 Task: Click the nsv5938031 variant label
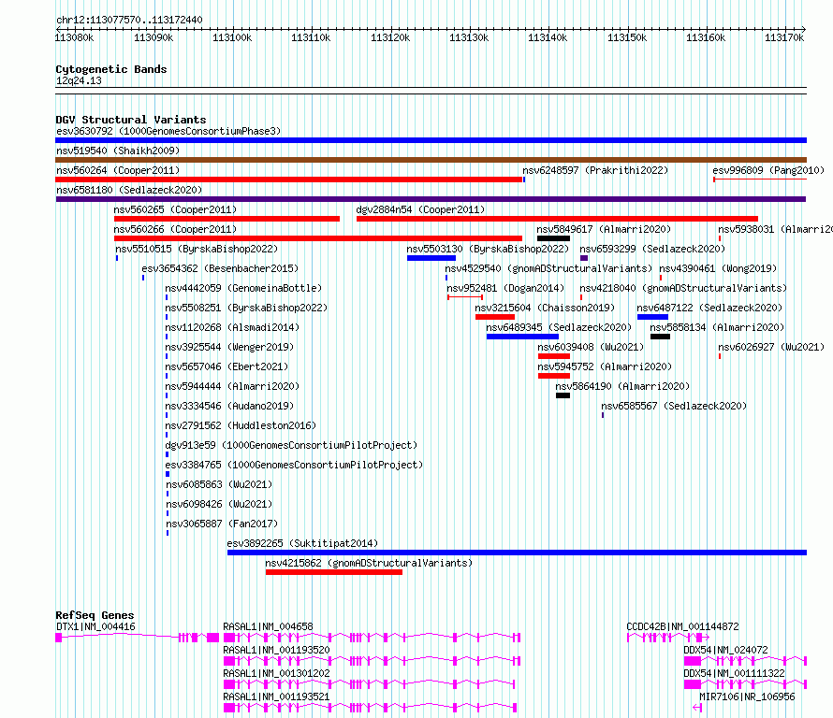[775, 229]
